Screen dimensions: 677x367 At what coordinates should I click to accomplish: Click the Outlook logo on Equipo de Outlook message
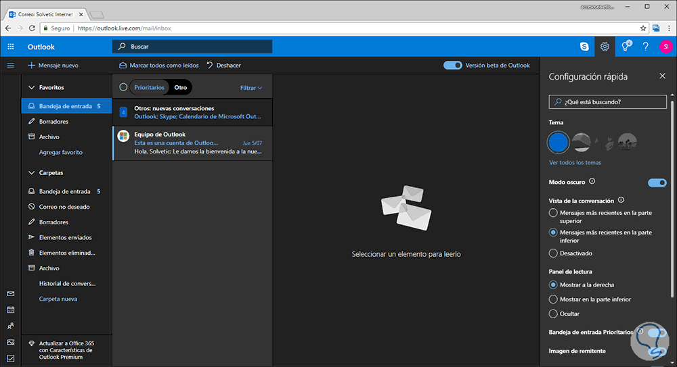click(x=123, y=136)
